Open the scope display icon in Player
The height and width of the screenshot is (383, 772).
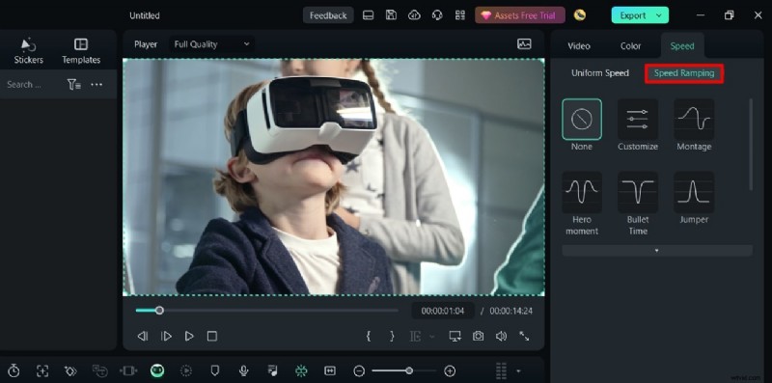coord(524,43)
